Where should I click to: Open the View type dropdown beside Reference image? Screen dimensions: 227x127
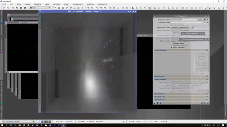(x=202, y=20)
